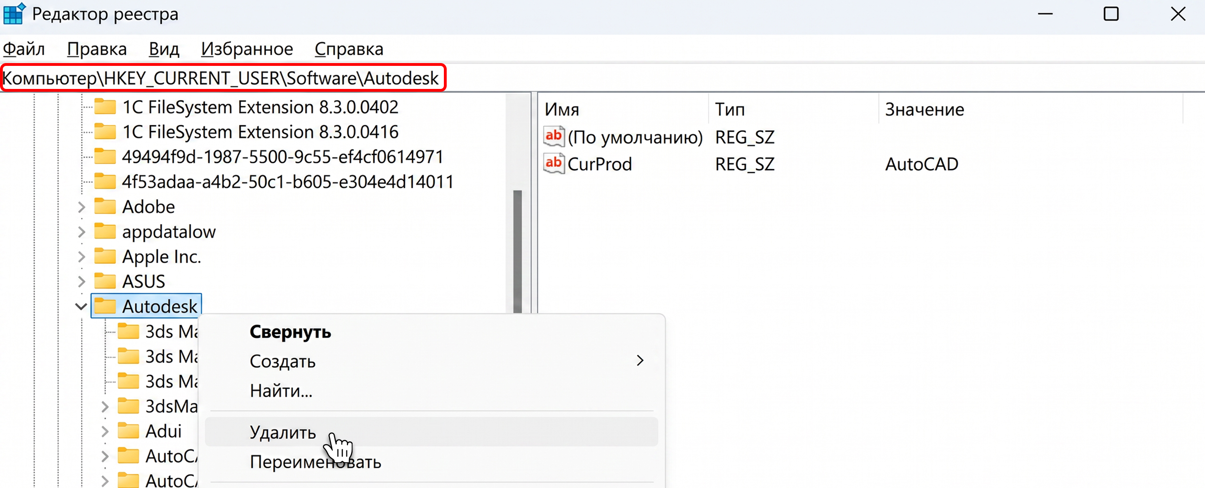This screenshot has width=1205, height=488.
Task: Click REG_SZ type in the CurProd row
Action: 745,164
